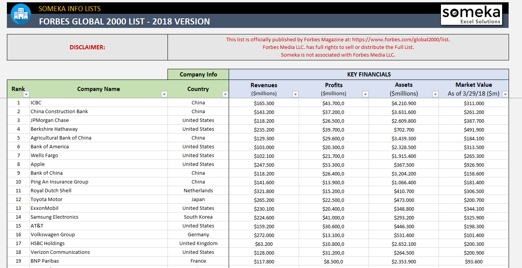
Task: Click the SOMEKA INFO LISTS heading
Action: click(70, 8)
